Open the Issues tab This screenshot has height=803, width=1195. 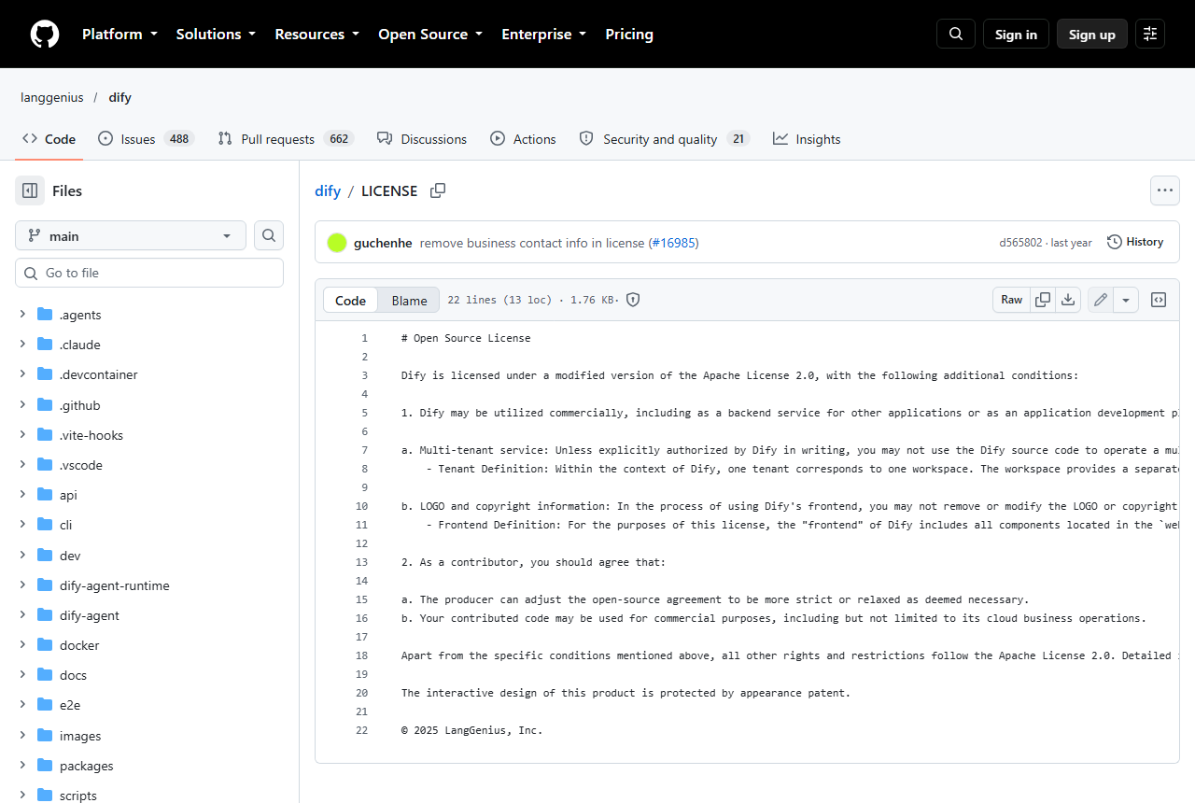coord(145,139)
